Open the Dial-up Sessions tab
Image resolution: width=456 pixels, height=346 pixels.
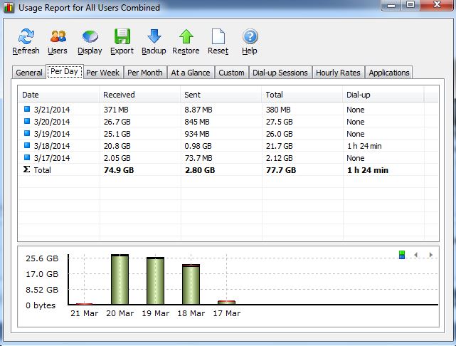click(x=280, y=73)
